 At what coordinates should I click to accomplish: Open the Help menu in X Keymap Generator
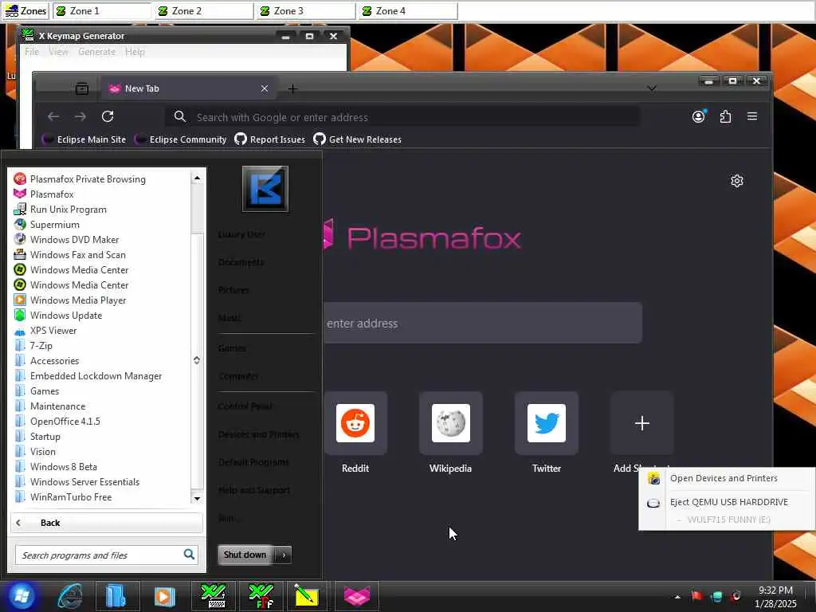[135, 52]
